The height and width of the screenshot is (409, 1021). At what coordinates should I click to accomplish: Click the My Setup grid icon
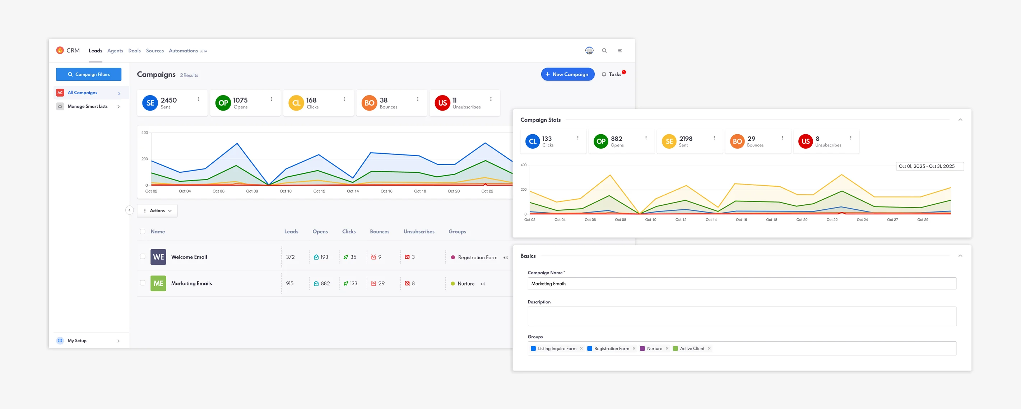[x=60, y=340]
